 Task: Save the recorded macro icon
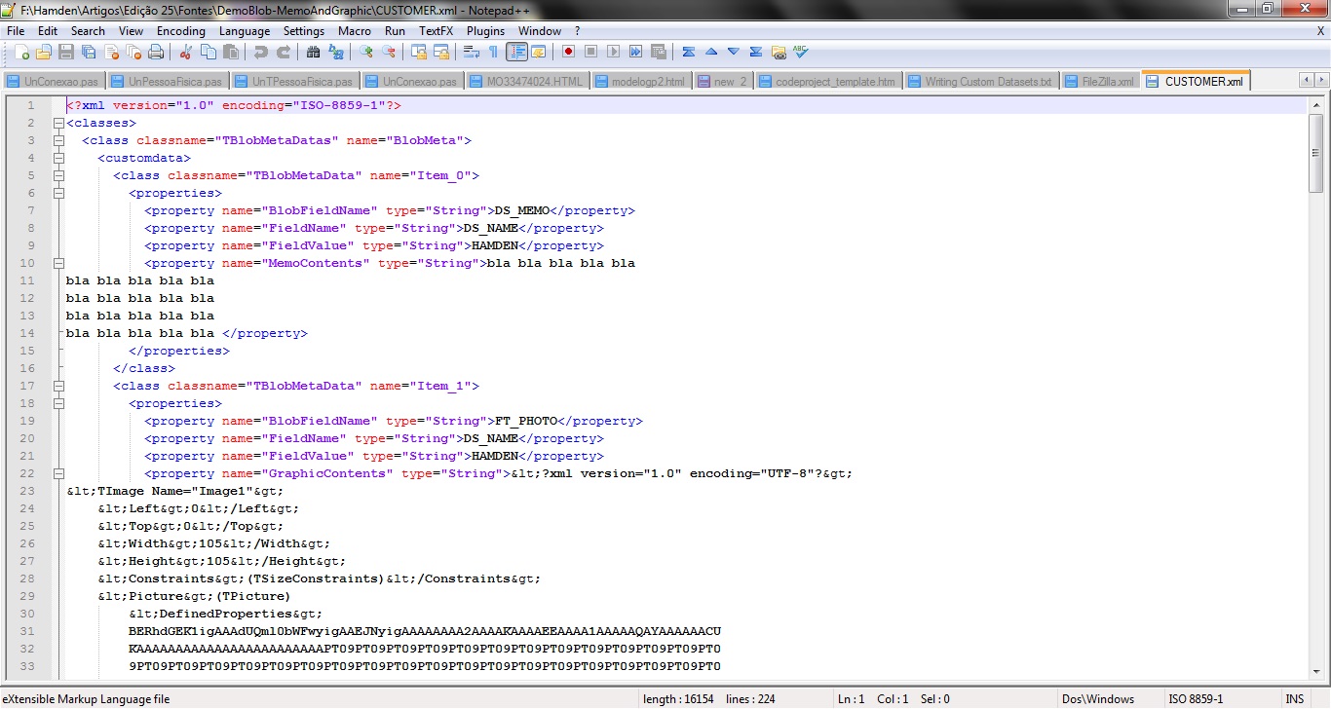click(659, 52)
